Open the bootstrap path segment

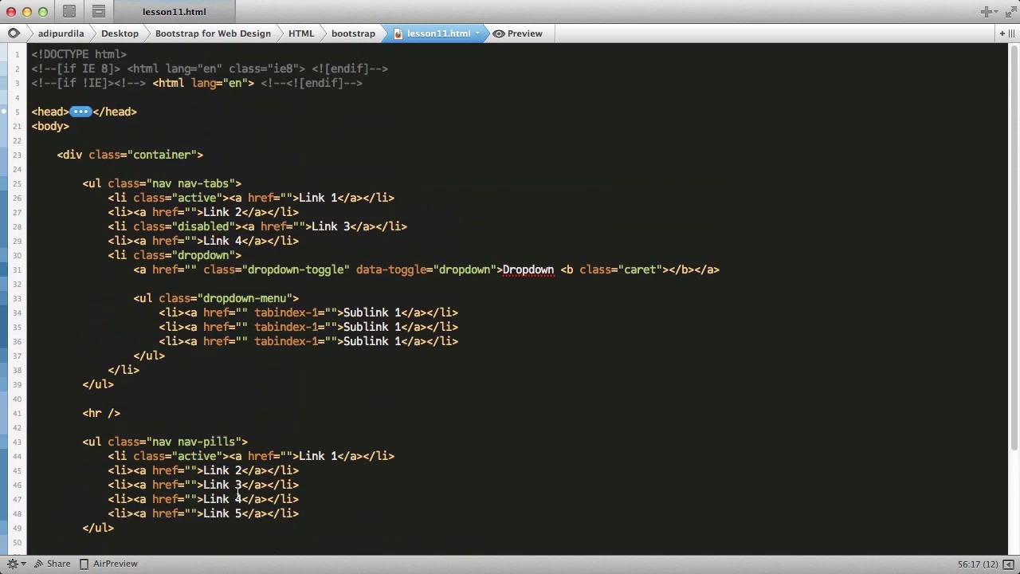pyautogui.click(x=353, y=33)
